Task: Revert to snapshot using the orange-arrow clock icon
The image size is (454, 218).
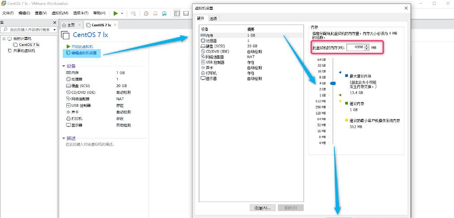Action: 155,13
